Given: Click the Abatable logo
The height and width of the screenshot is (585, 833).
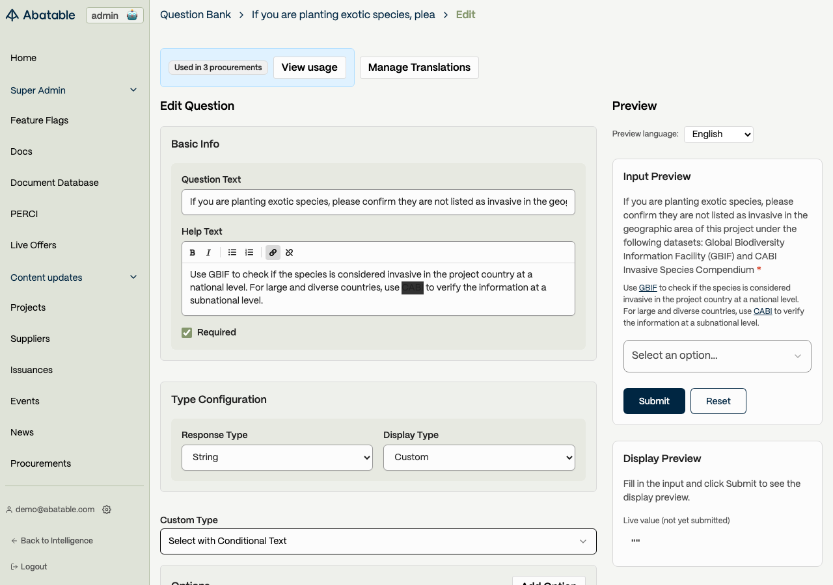Looking at the screenshot, I should click(40, 15).
